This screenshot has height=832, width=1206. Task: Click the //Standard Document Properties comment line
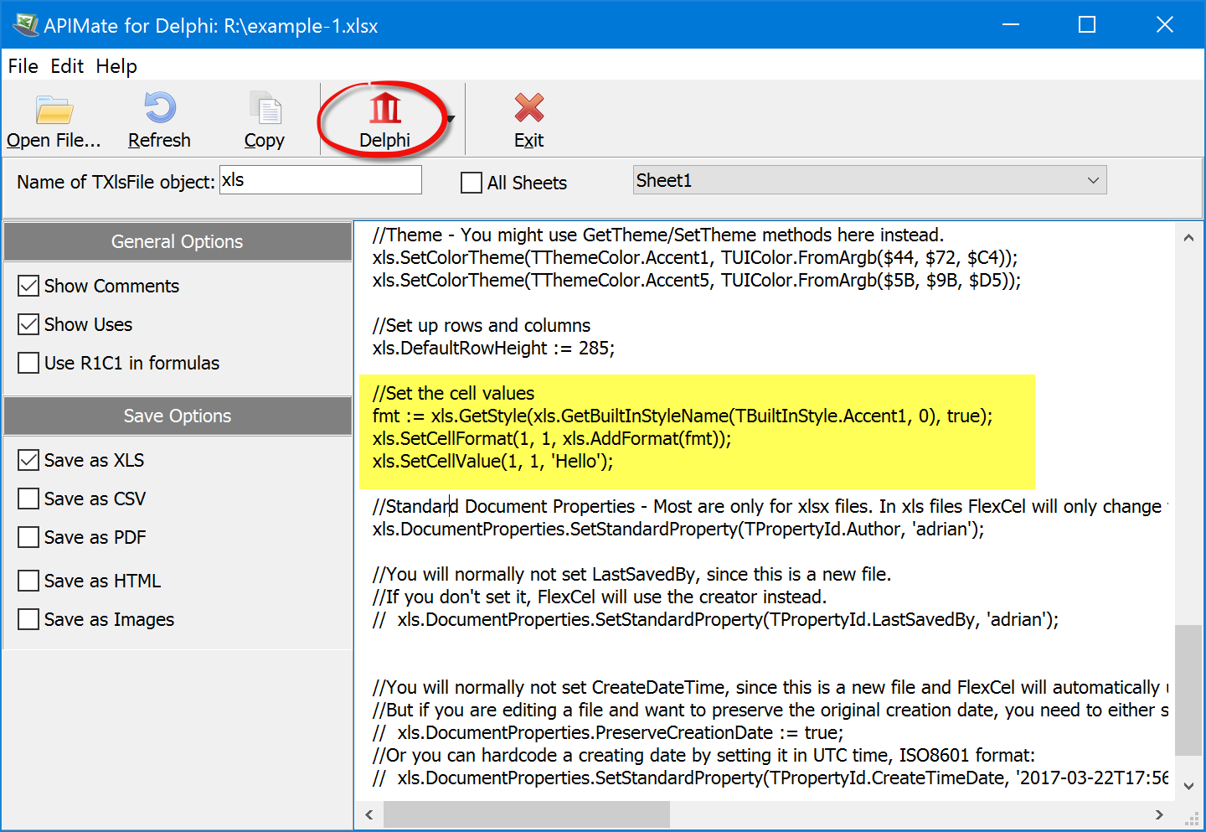[770, 506]
